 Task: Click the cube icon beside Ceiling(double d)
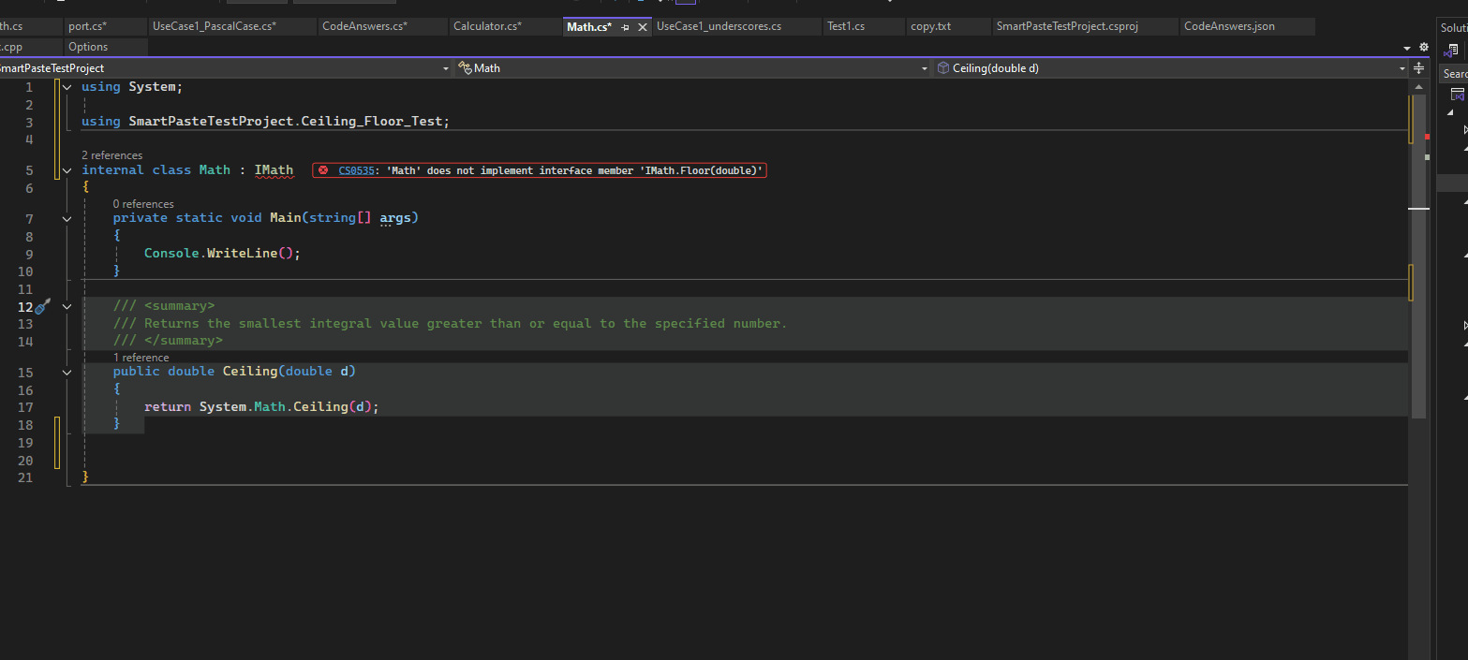click(942, 68)
